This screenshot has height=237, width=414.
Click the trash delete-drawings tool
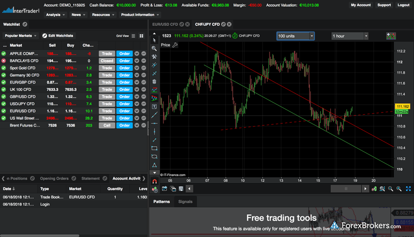pyautogui.click(x=154, y=82)
